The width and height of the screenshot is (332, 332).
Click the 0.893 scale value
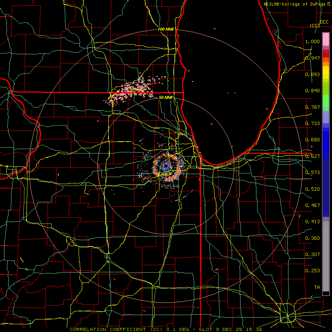click(312, 74)
